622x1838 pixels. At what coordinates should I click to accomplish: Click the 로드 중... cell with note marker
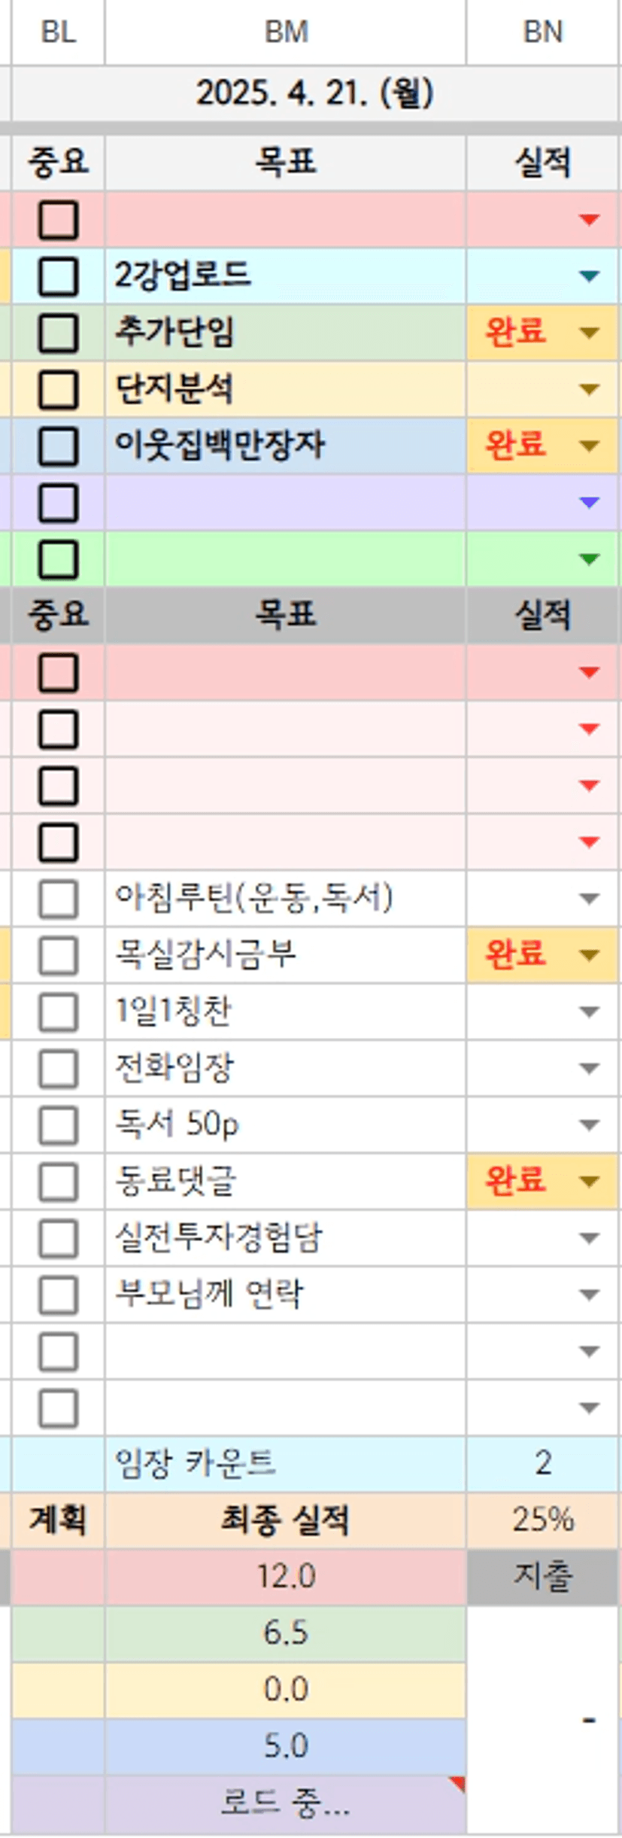[x=286, y=1803]
